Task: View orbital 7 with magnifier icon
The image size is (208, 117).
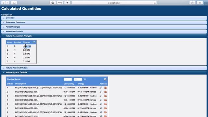Action: point(101,112)
